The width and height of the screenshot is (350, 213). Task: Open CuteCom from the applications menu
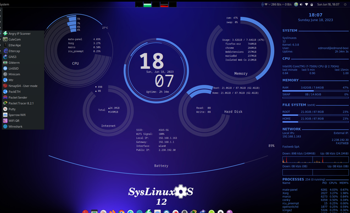(x=23, y=40)
